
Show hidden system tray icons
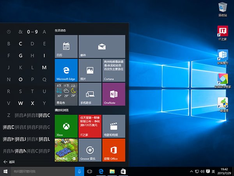[191, 171]
